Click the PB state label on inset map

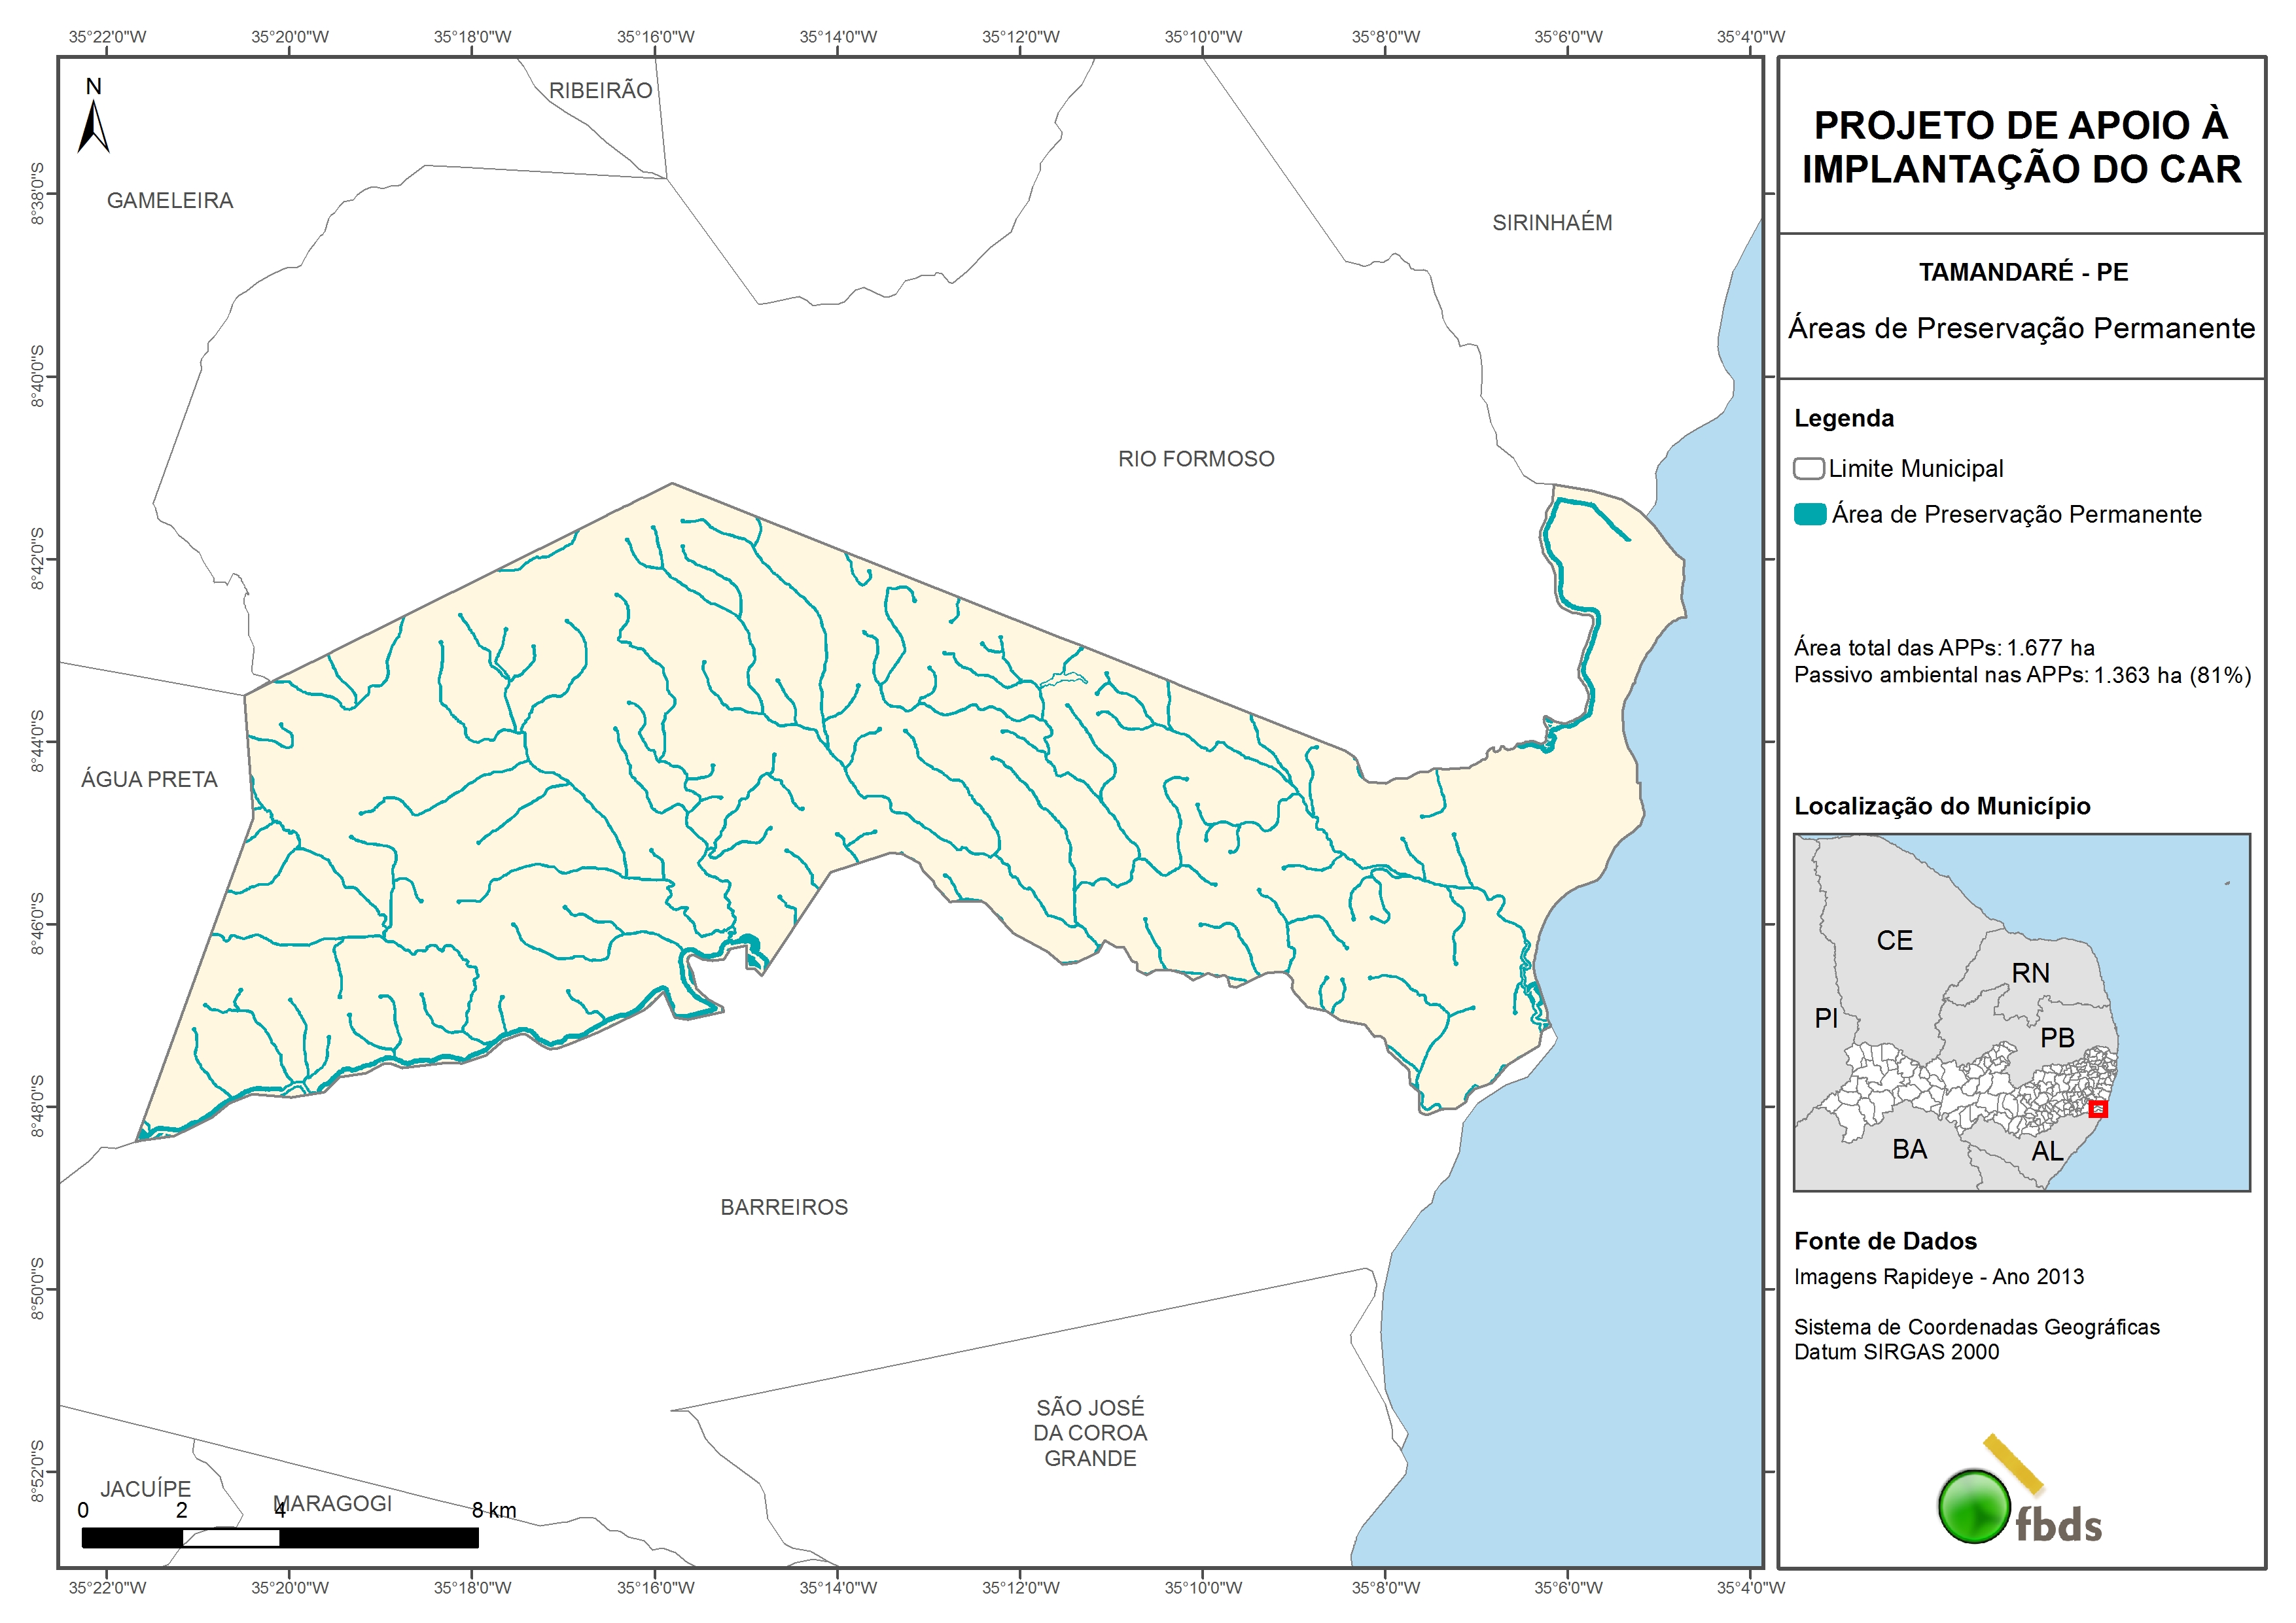click(2057, 1038)
